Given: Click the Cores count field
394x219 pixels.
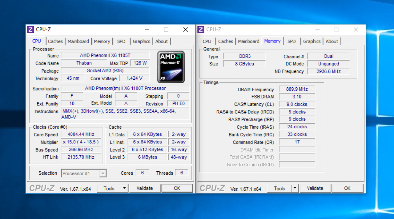Looking at the screenshot, I should [143, 173].
